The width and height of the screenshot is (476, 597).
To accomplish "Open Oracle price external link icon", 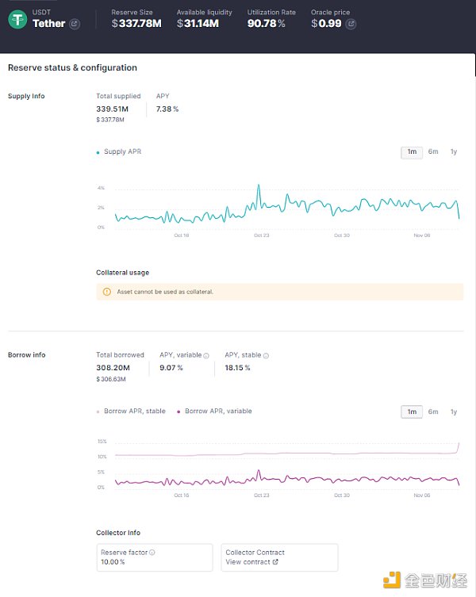I will [x=351, y=24].
